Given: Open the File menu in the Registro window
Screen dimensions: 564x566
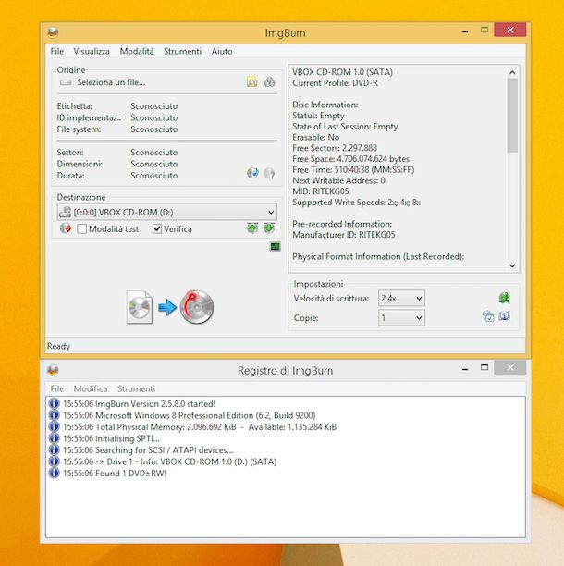Looking at the screenshot, I should [x=57, y=388].
